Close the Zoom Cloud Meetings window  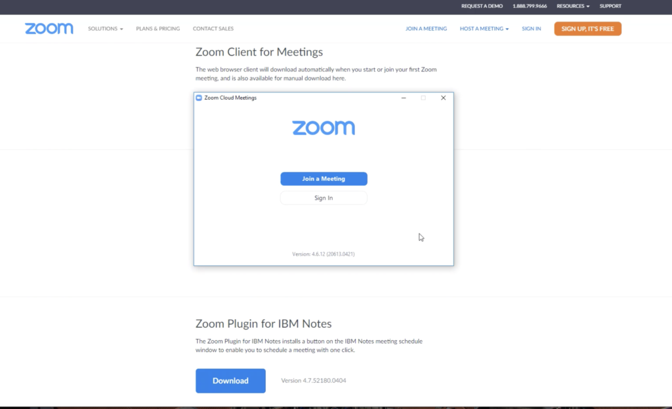pyautogui.click(x=443, y=98)
